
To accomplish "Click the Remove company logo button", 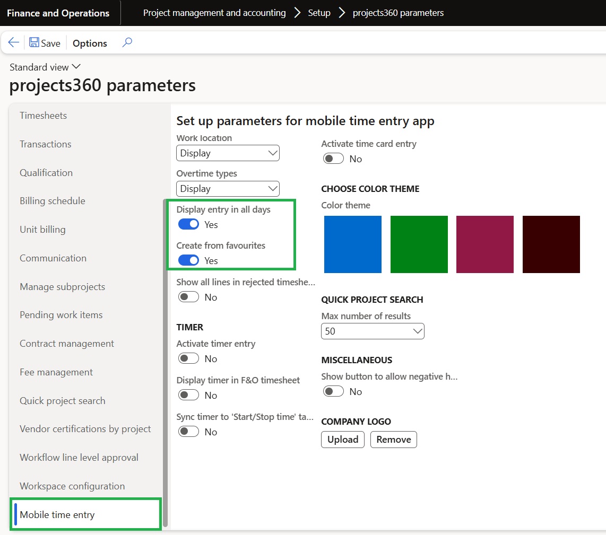I will [x=393, y=440].
